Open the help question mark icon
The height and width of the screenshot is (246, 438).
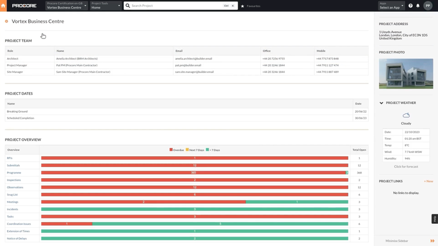click(x=411, y=6)
